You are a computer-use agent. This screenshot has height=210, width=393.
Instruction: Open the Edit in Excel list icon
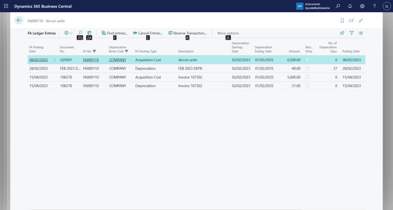coord(89,33)
